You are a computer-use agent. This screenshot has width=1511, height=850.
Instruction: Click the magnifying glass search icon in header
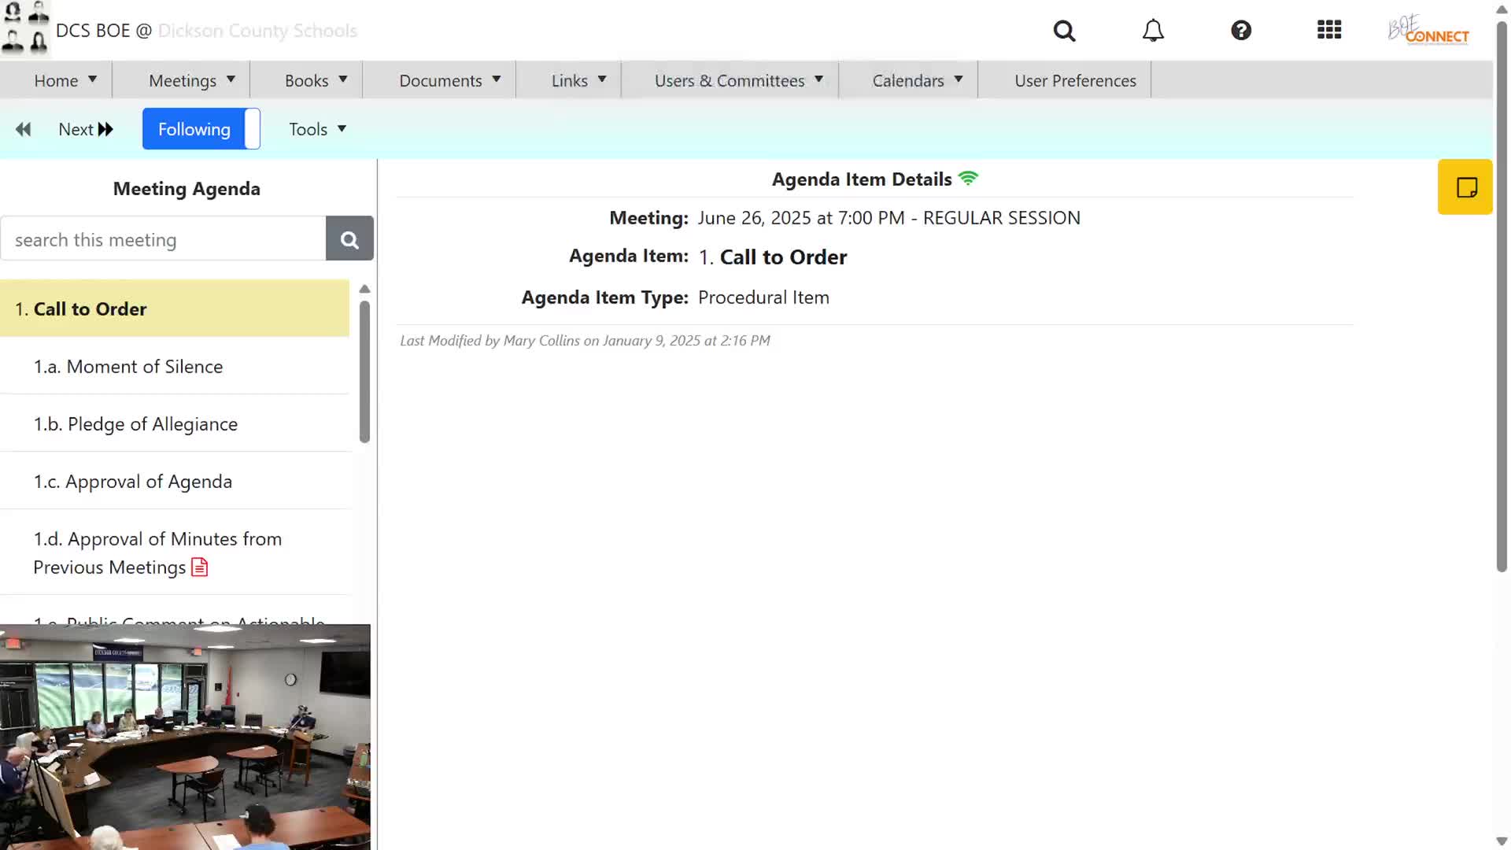pos(1064,31)
